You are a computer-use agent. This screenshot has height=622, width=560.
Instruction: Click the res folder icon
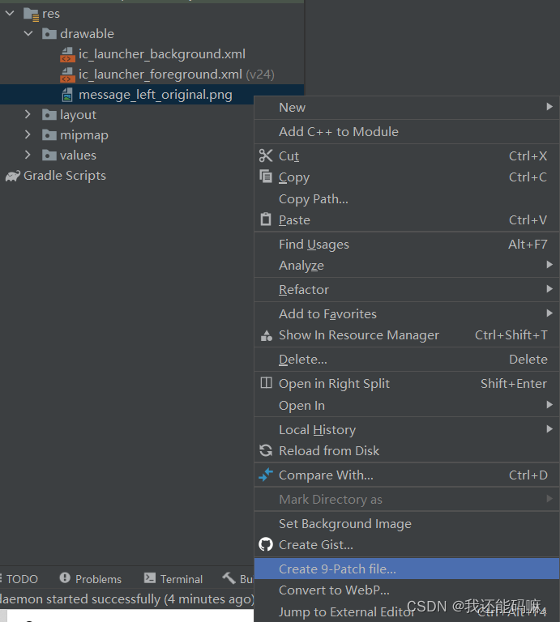(31, 14)
